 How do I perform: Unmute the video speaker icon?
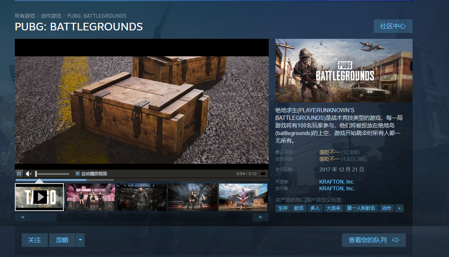pyautogui.click(x=29, y=173)
